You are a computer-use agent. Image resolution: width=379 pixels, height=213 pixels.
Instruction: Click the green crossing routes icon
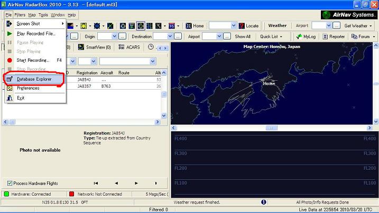pos(110,26)
